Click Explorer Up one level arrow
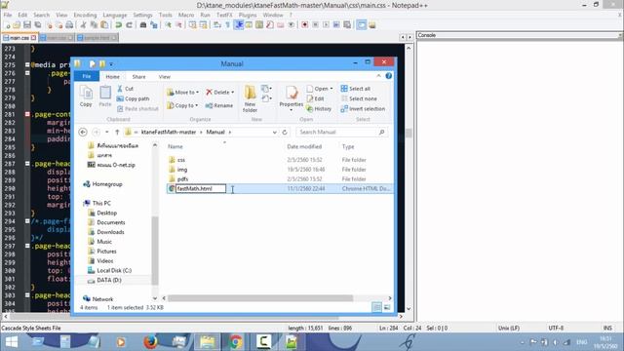Image resolution: width=624 pixels, height=351 pixels. (x=117, y=133)
